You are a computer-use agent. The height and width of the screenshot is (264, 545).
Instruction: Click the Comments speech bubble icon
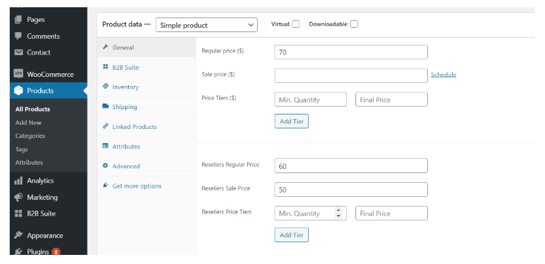[18, 36]
